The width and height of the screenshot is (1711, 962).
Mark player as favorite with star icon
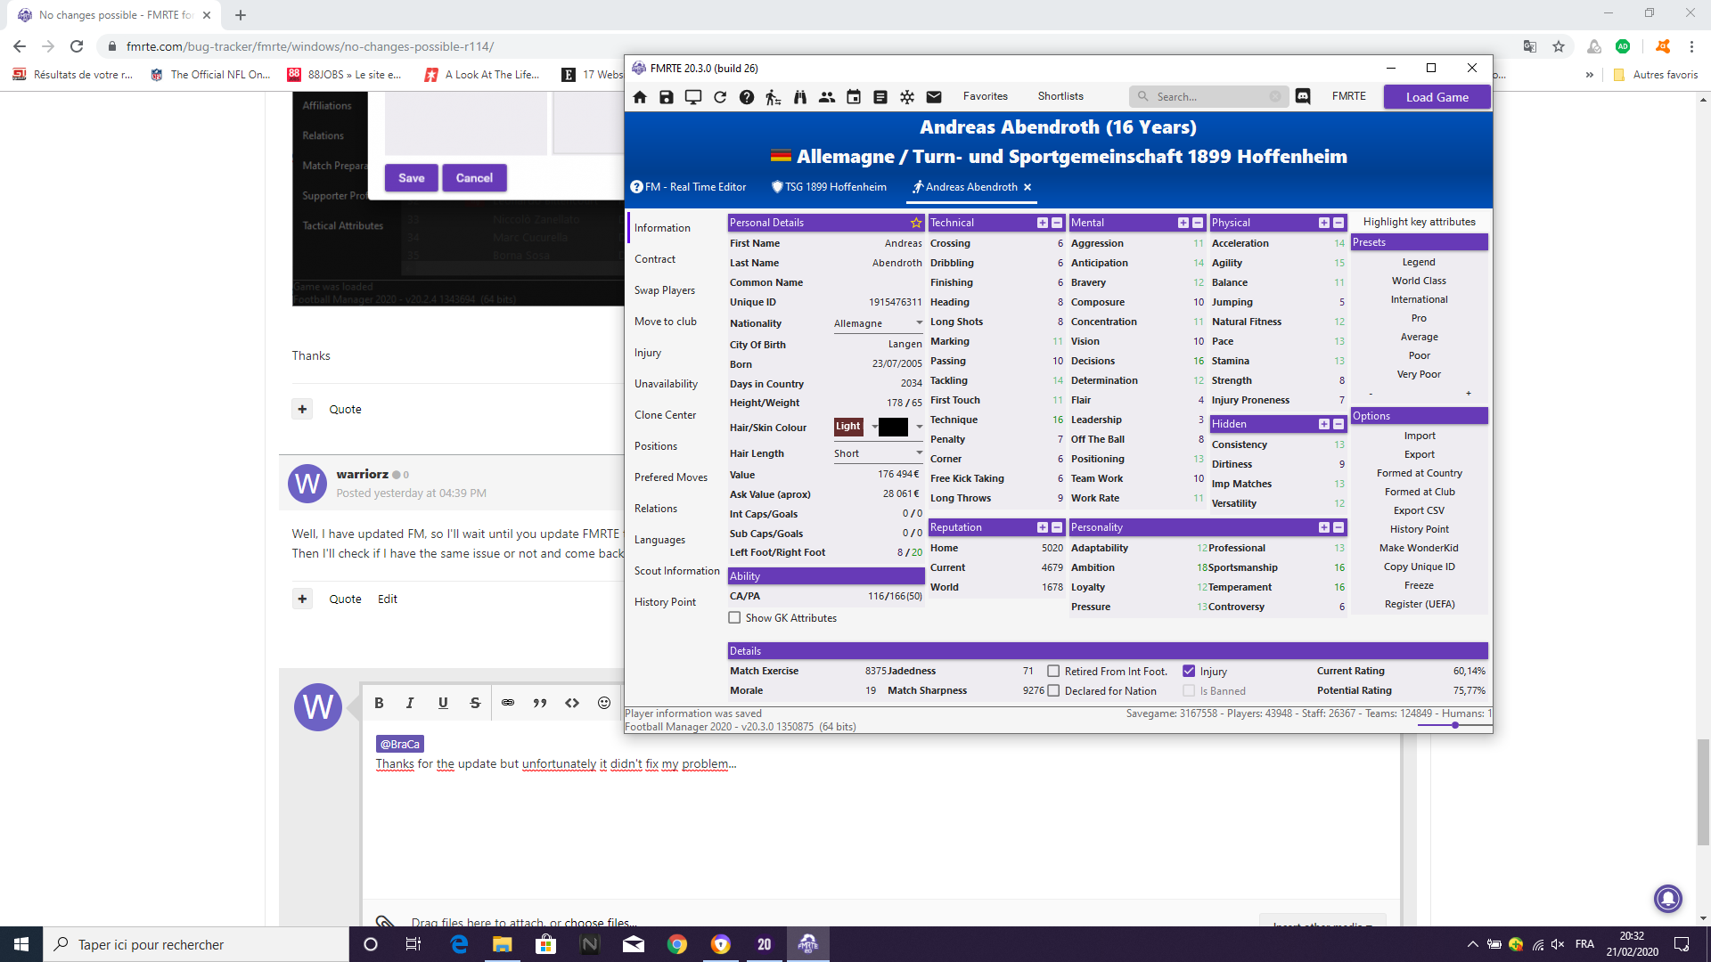coord(916,223)
